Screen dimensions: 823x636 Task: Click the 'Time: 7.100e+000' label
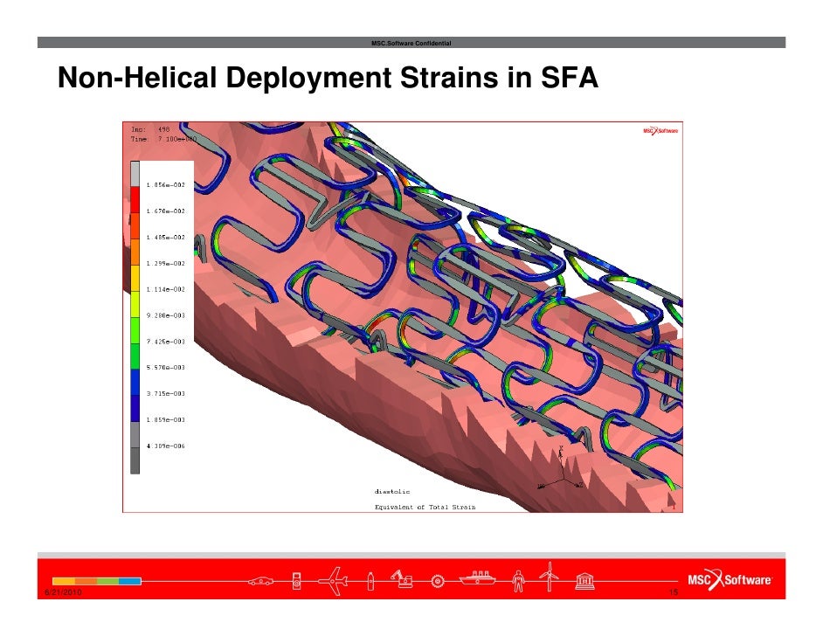point(163,139)
